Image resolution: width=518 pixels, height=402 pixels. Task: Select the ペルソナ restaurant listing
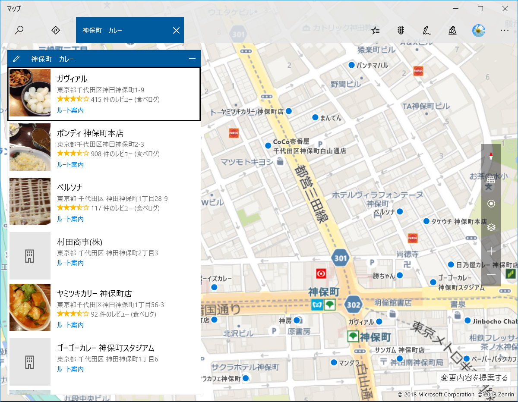pos(104,201)
